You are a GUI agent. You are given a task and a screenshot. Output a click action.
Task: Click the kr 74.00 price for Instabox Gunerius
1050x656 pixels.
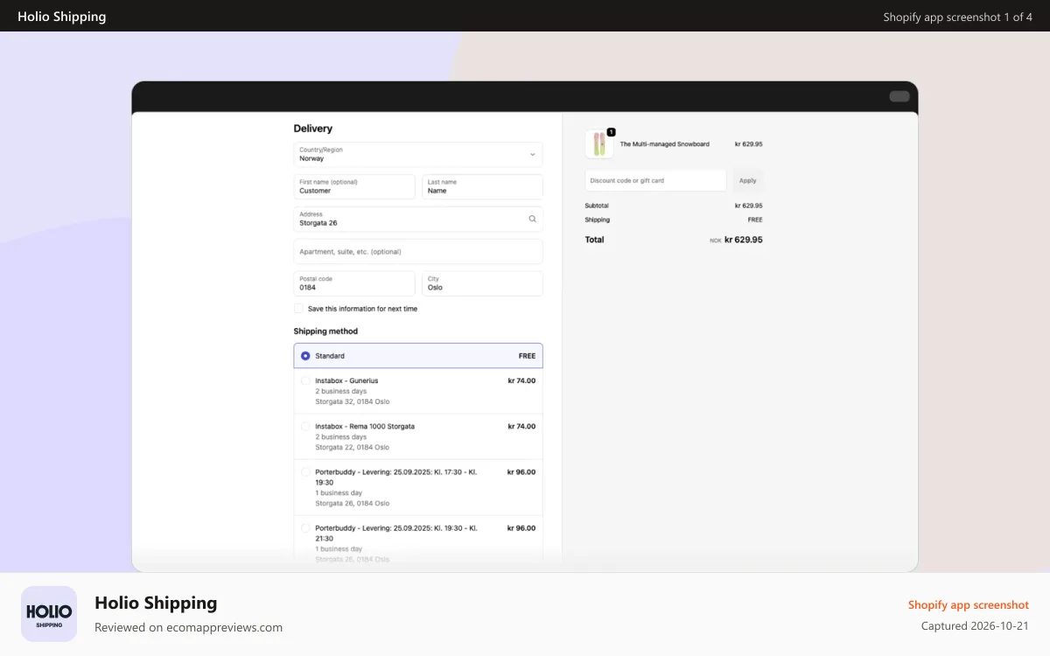pyautogui.click(x=521, y=380)
